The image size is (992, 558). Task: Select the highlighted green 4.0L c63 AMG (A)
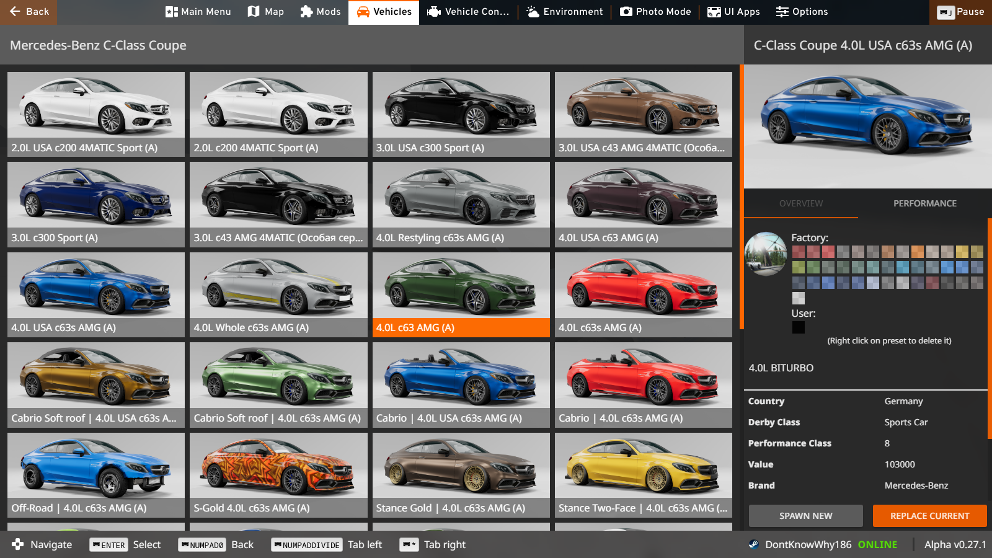click(461, 294)
